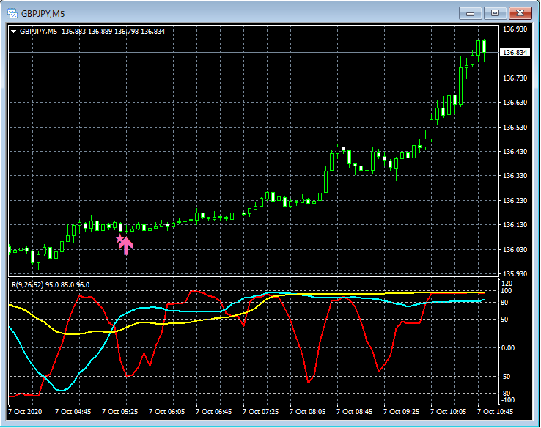Maximize the GBPJPY chart window
The height and width of the screenshot is (428, 541).
click(x=495, y=13)
